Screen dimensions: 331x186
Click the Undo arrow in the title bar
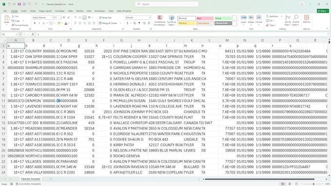pos(29,4)
